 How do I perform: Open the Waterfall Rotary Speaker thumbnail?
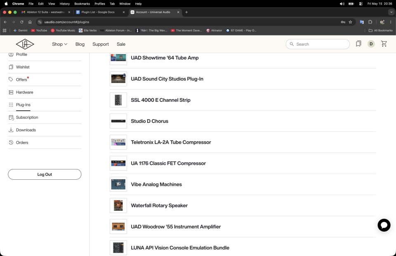(118, 206)
